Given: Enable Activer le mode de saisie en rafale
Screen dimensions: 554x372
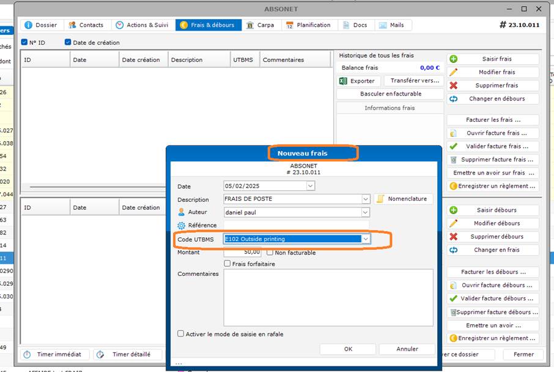Looking at the screenshot, I should (x=180, y=334).
